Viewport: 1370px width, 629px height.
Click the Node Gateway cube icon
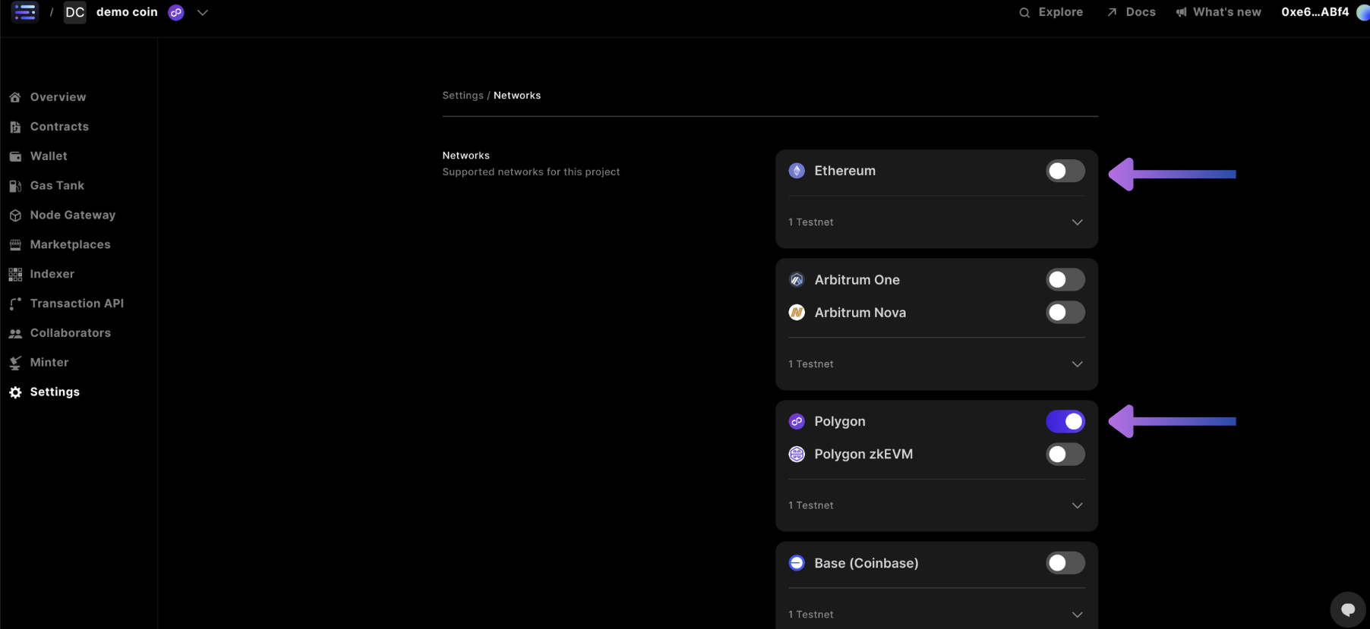15,215
